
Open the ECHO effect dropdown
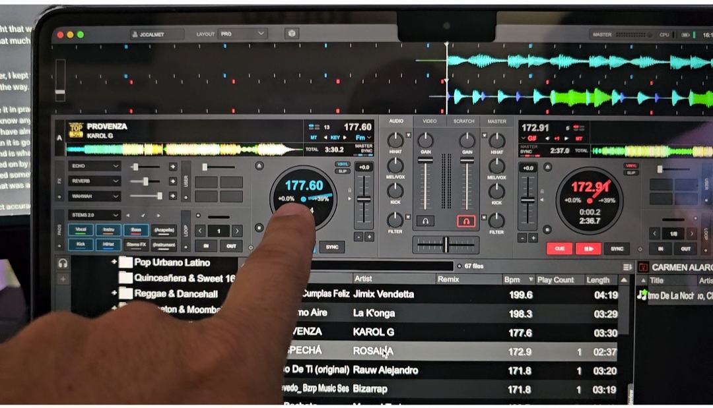pos(95,167)
